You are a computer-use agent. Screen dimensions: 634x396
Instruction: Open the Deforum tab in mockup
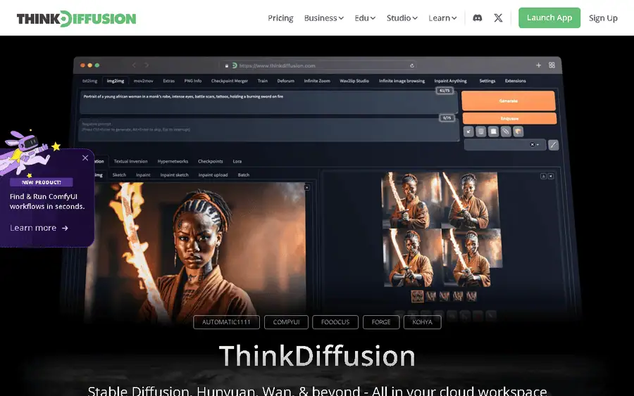(x=285, y=81)
